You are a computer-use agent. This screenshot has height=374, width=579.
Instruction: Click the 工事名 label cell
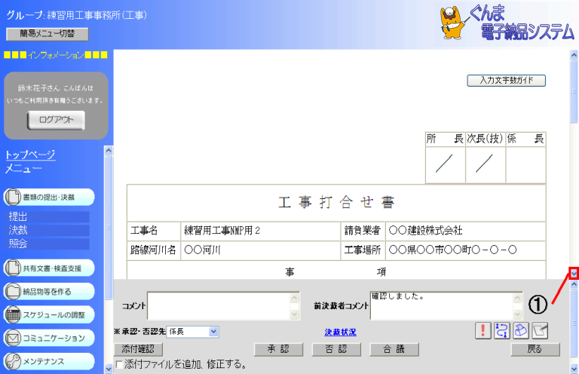pos(154,231)
